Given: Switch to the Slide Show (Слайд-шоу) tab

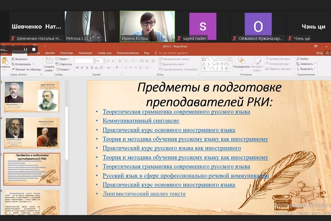Looking at the screenshot, I should coord(104,53).
